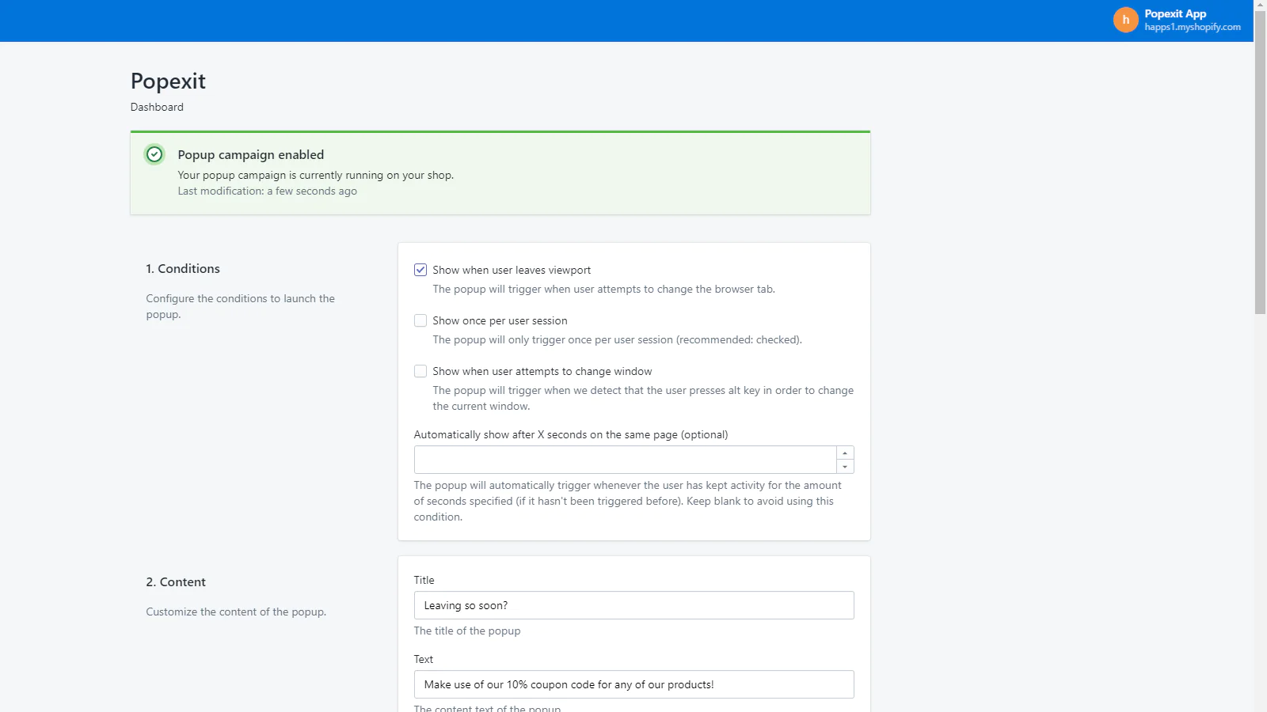Uncheck 'Show when user leaves viewport'
Image resolution: width=1267 pixels, height=712 pixels.
point(420,270)
